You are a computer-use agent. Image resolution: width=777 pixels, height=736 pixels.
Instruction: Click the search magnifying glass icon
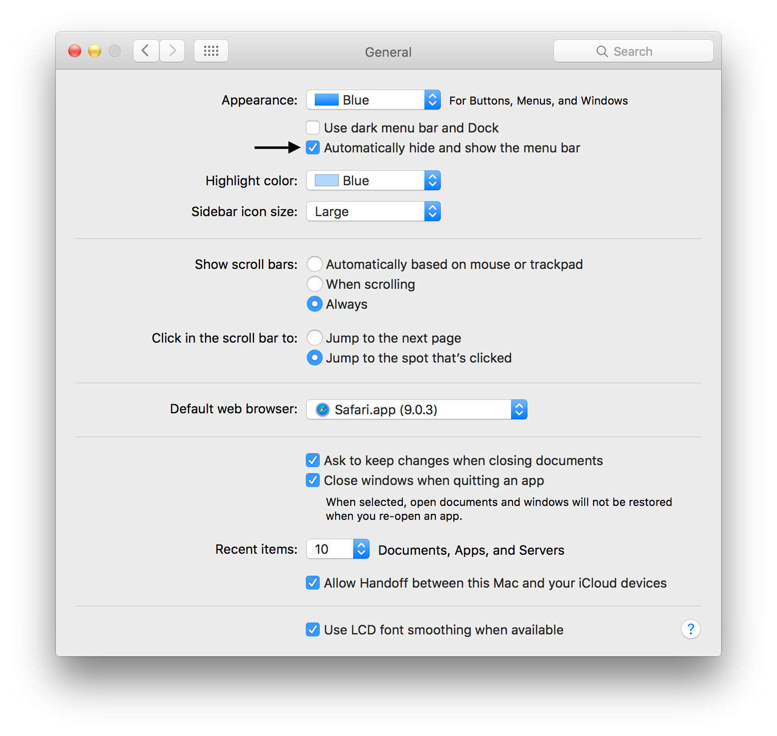(x=602, y=51)
